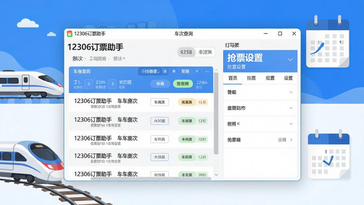Click the square icon box beside ZL
This screenshot has width=364, height=205.
click(x=89, y=84)
